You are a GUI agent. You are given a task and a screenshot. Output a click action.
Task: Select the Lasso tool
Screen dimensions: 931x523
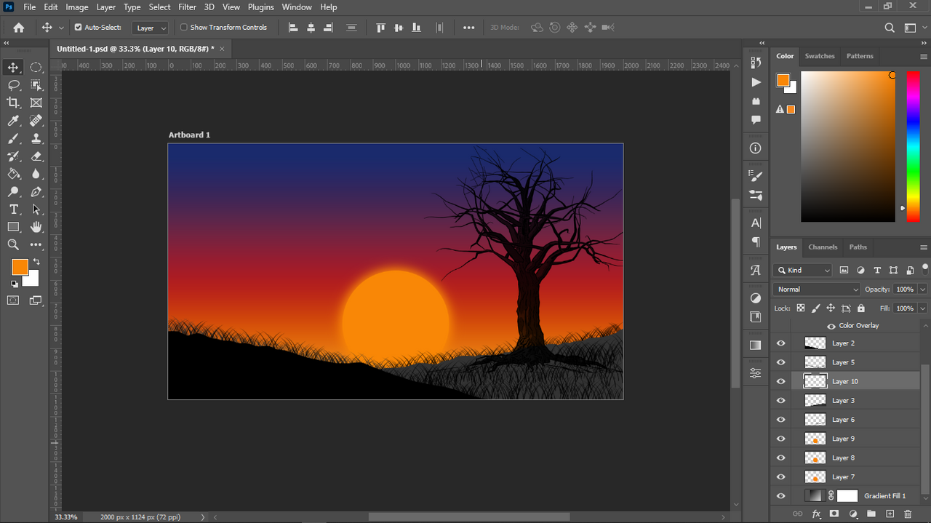(x=13, y=85)
